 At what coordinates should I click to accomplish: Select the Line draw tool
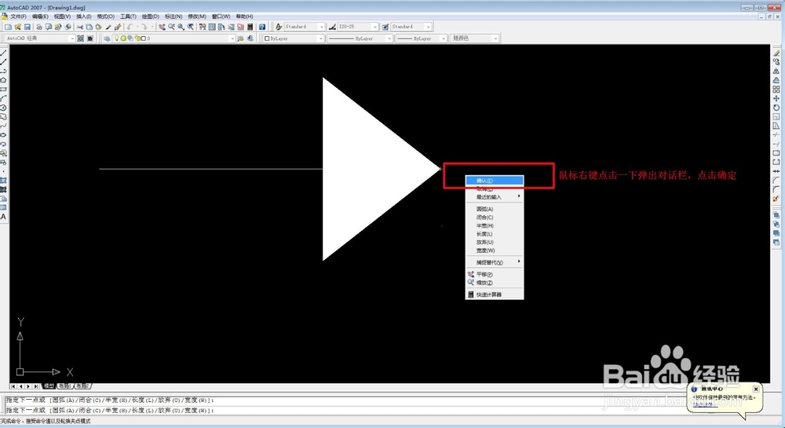pyautogui.click(x=3, y=52)
